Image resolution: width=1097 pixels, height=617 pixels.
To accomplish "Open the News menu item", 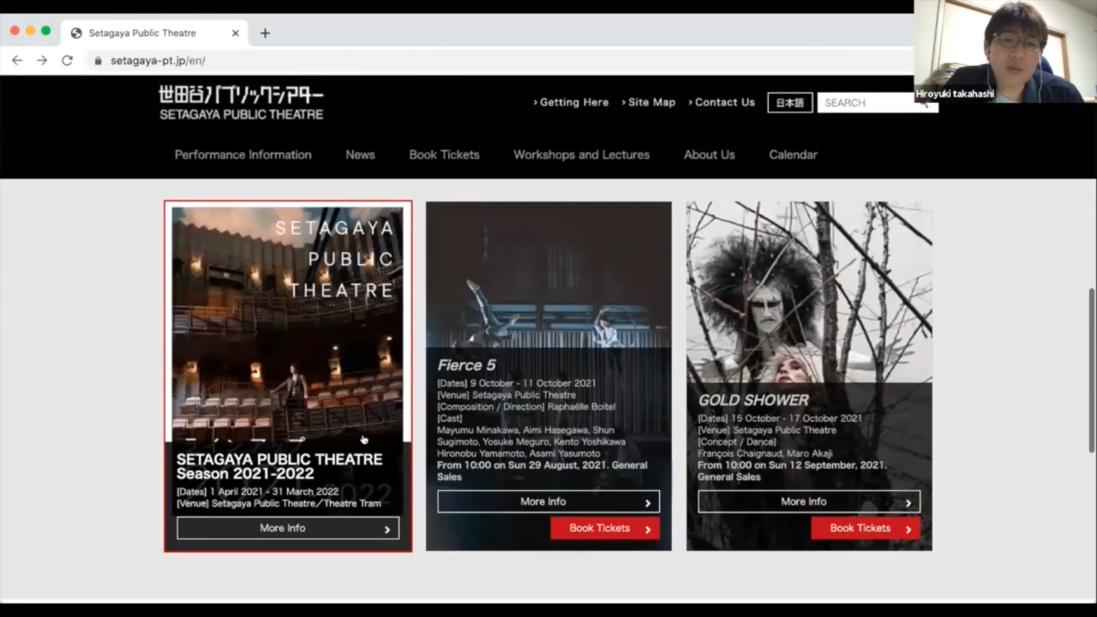I will click(360, 155).
